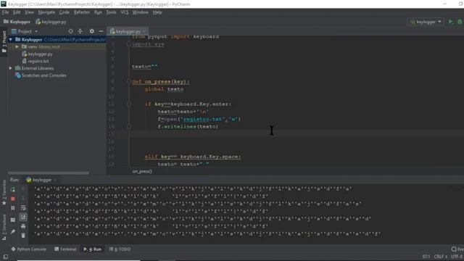The width and height of the screenshot is (464, 261).
Task: Debug keylogger with bug icon
Action: (x=460, y=22)
